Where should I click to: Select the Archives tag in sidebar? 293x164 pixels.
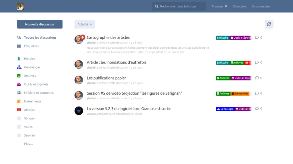tap(30, 76)
